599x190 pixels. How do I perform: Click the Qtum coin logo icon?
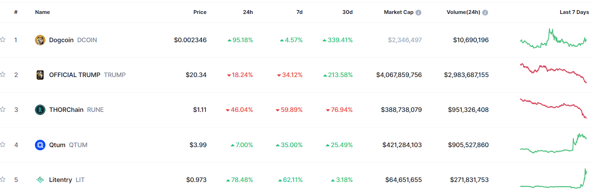[40, 145]
